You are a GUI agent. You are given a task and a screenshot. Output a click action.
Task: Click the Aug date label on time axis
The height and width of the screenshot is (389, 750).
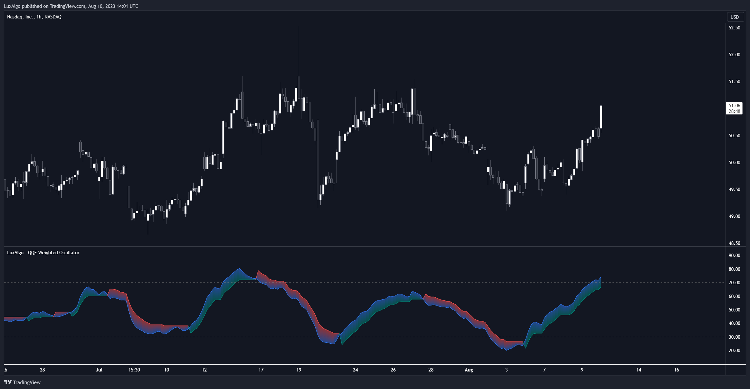click(469, 370)
